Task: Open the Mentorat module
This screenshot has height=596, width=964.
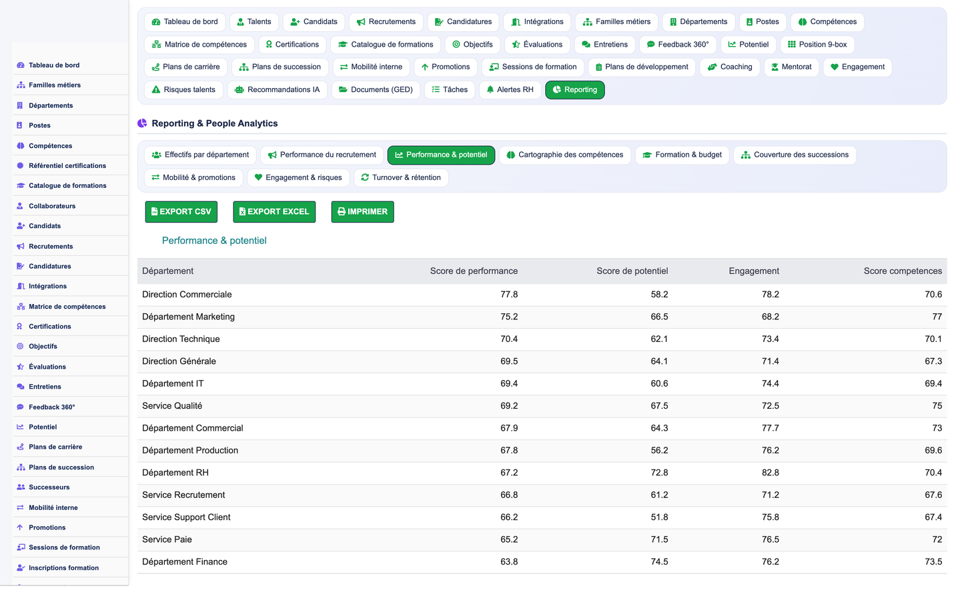Action: (x=791, y=67)
